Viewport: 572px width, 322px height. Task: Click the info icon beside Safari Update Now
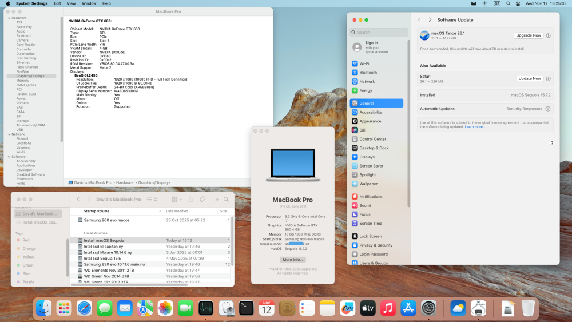548,79
